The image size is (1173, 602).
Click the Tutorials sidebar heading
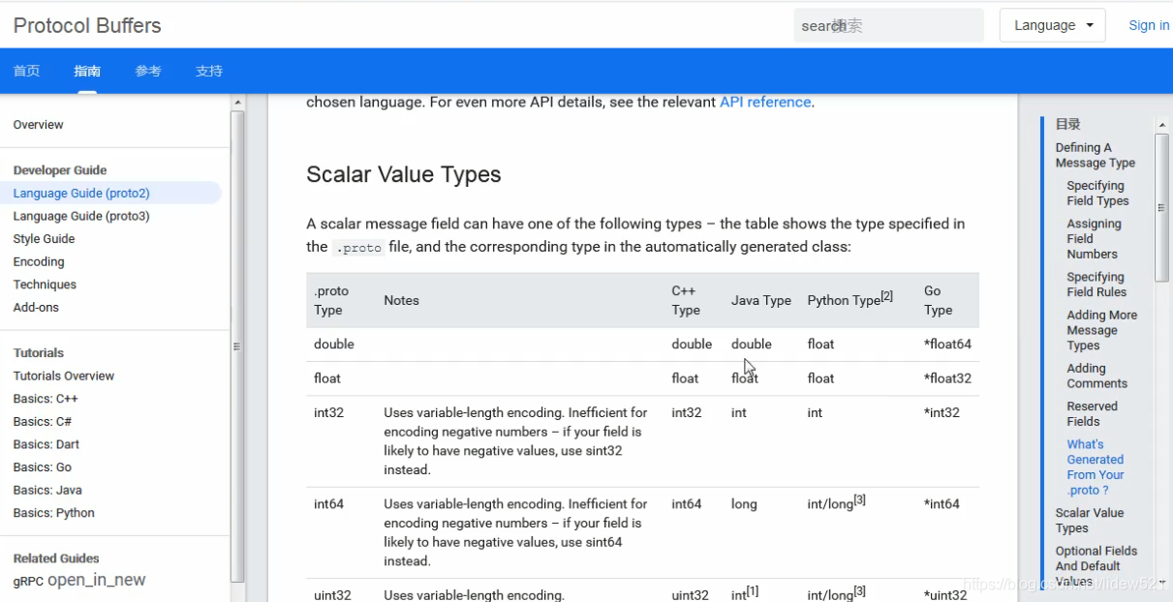[x=39, y=353]
